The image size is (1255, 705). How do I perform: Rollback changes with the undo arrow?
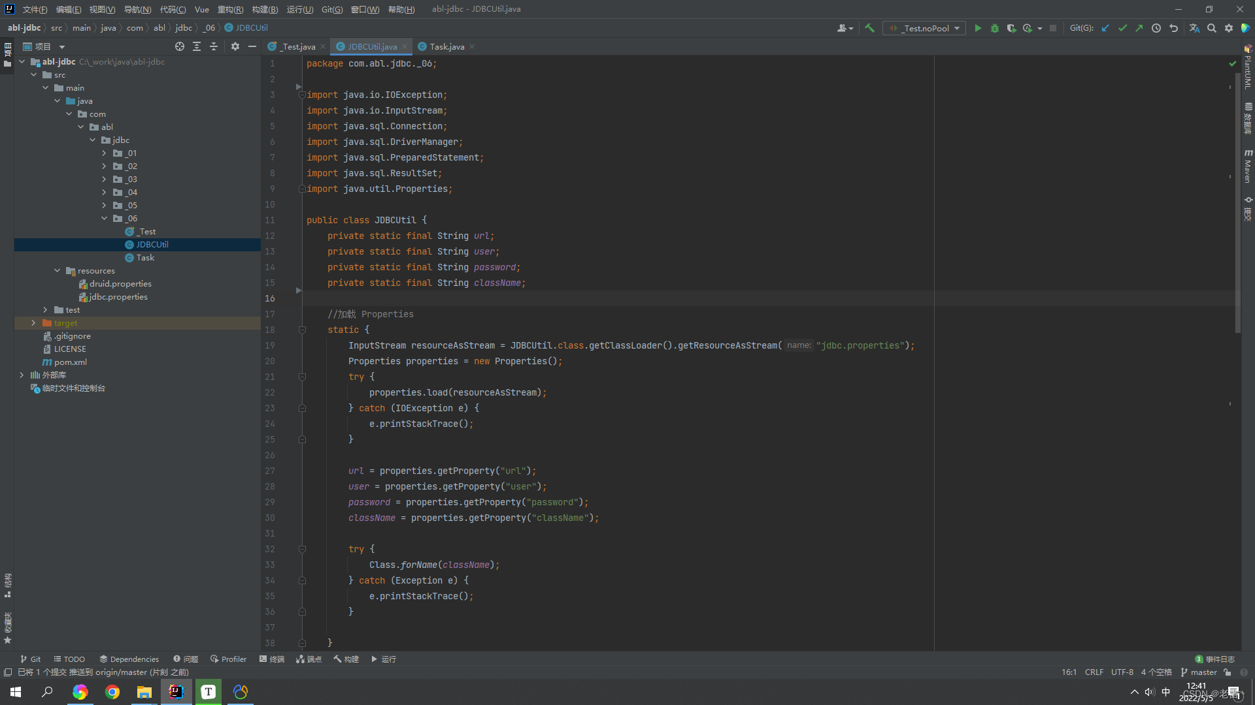(1173, 28)
